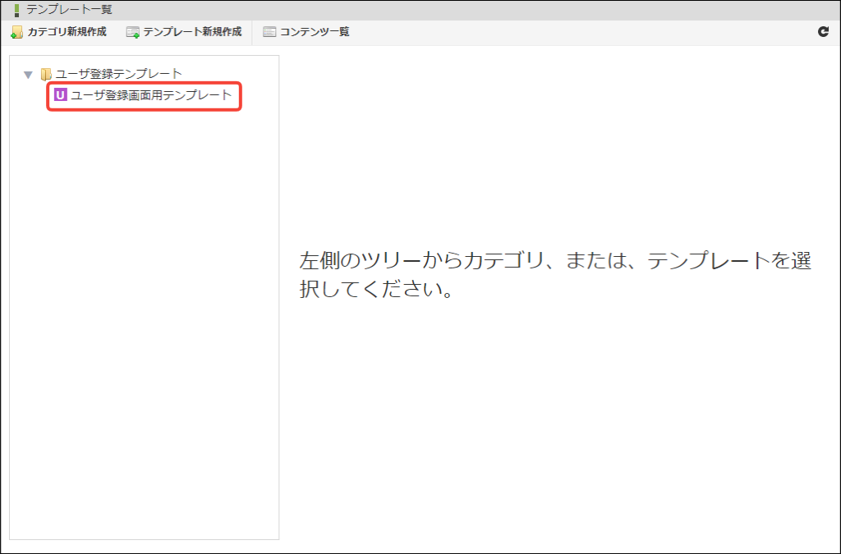The image size is (841, 554).
Task: Click the 左側のツリーから instruction message
Action: (x=555, y=275)
